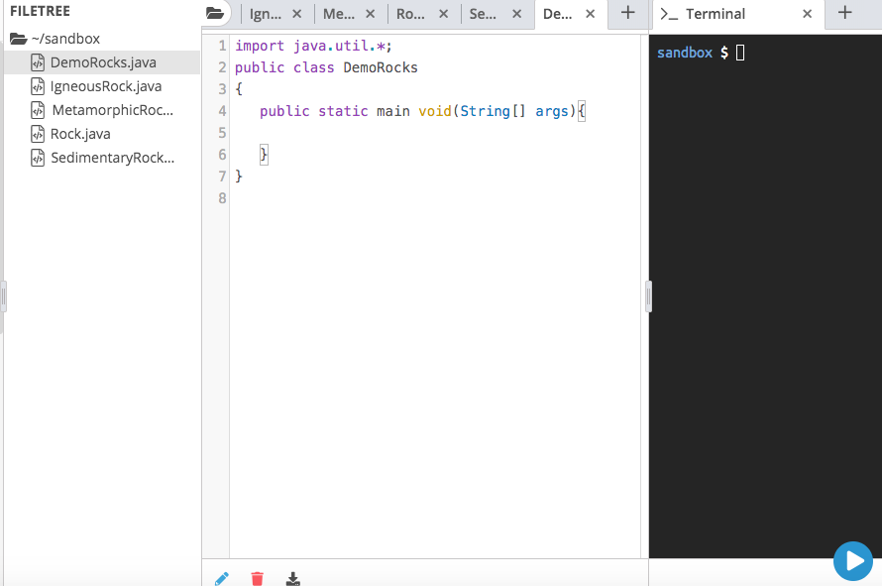Open IgneousRock.java from the filetree
The width and height of the screenshot is (882, 586).
point(103,85)
